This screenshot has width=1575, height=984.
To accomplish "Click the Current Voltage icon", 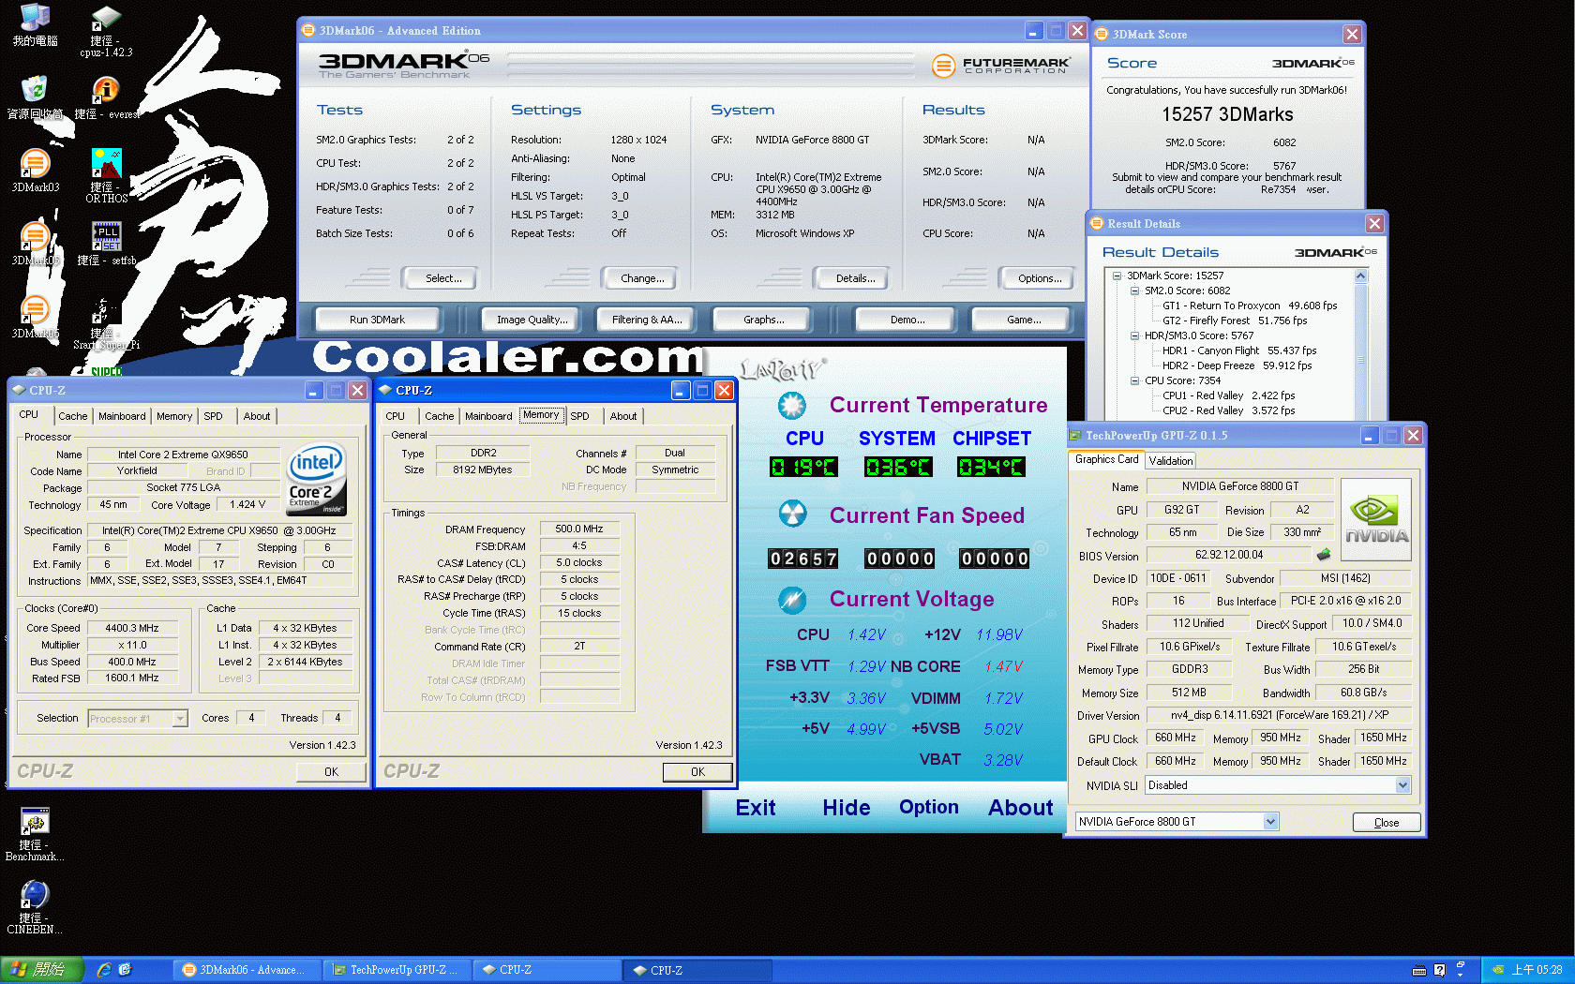I will click(792, 599).
